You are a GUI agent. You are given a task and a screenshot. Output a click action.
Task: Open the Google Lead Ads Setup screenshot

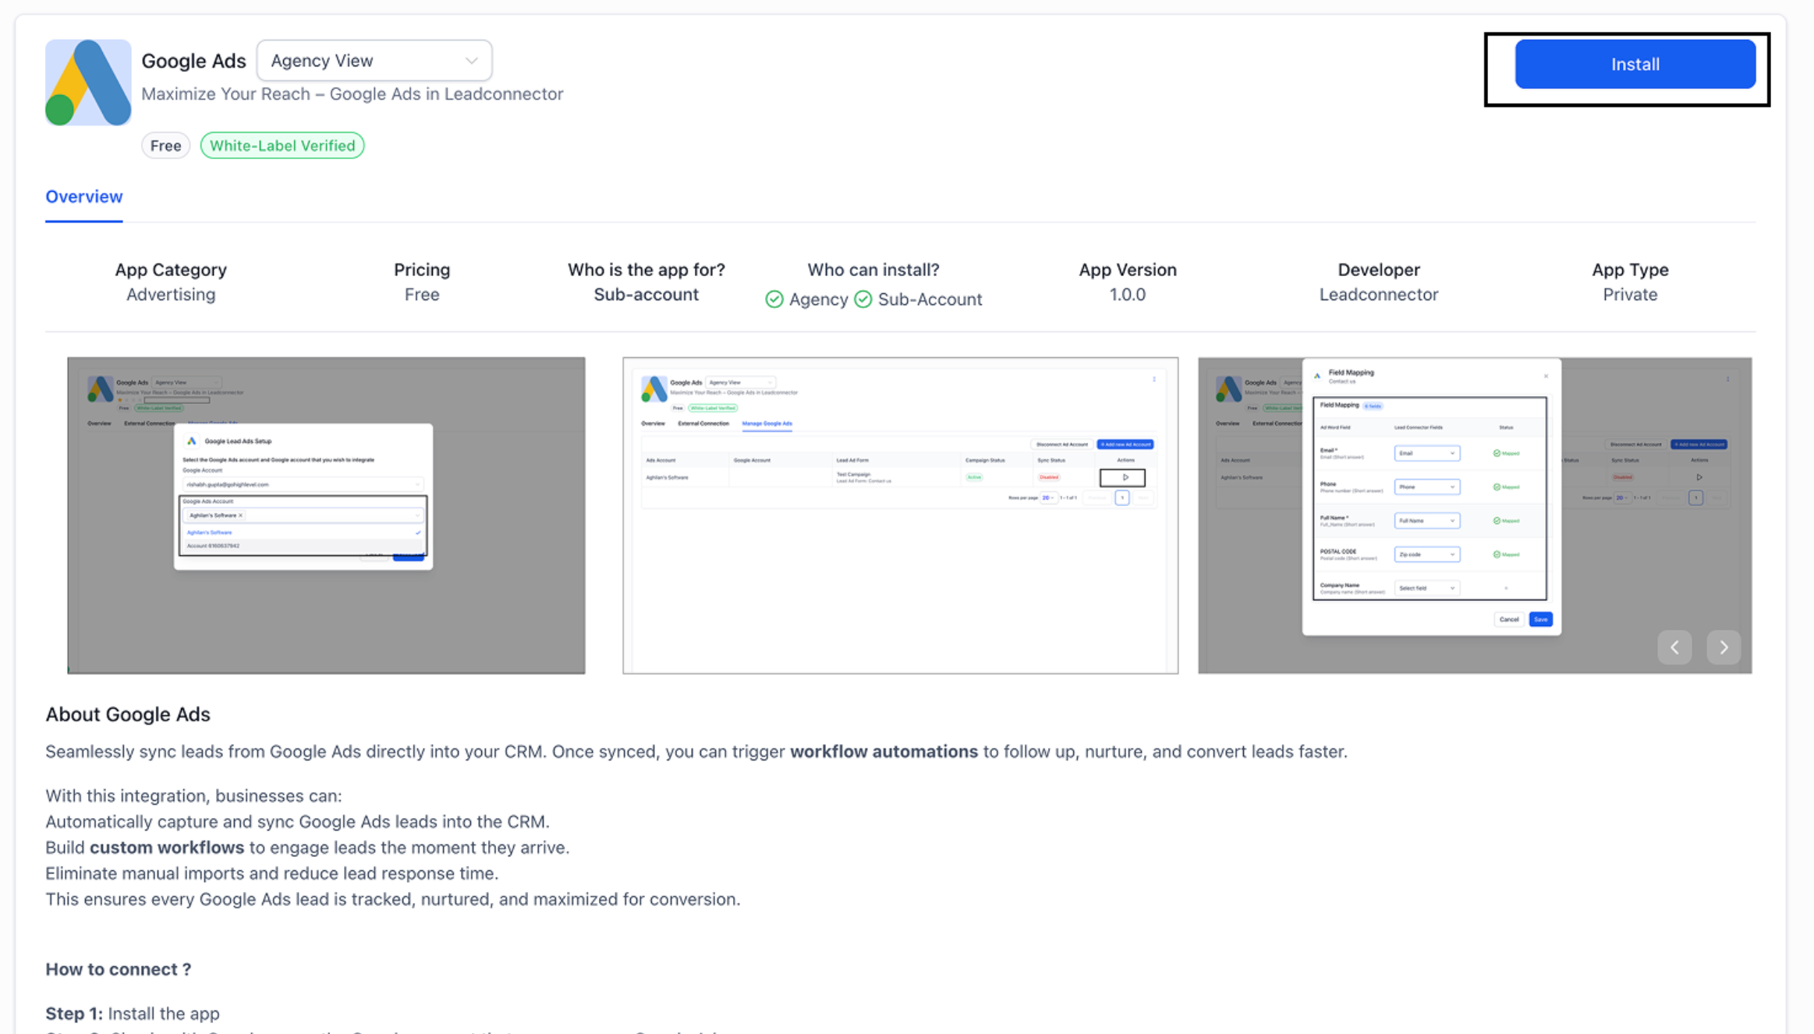pyautogui.click(x=326, y=515)
